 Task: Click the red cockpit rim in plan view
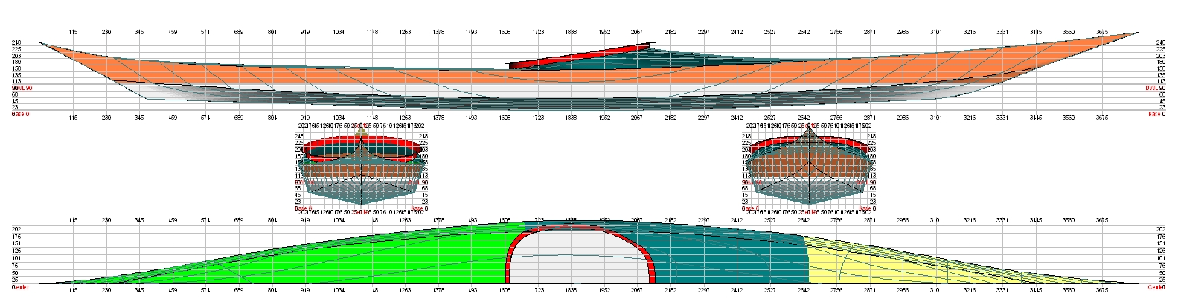tap(508, 257)
